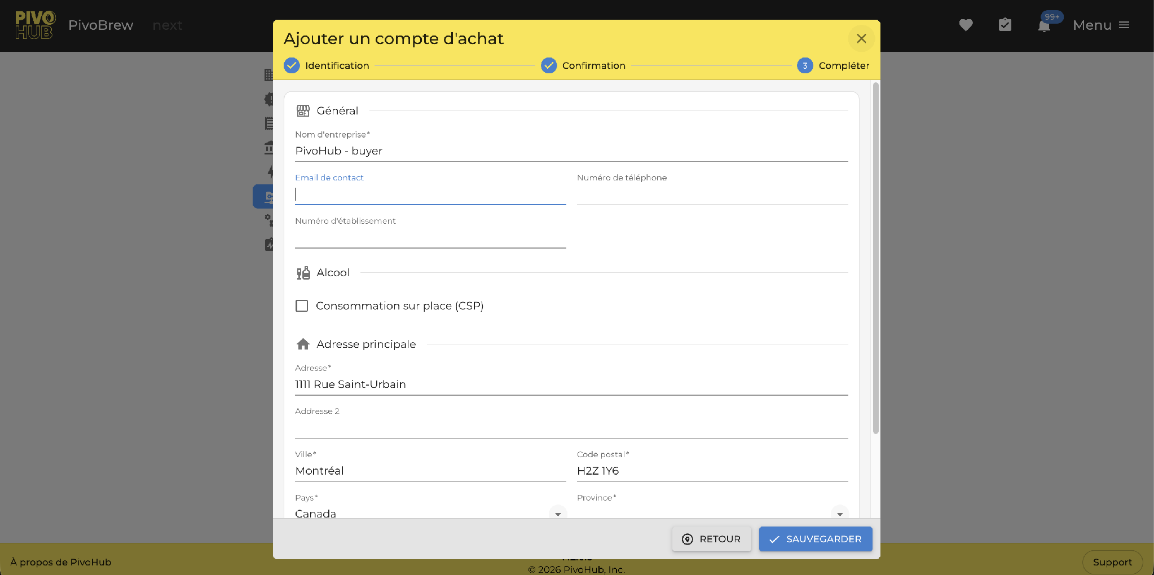Open favorites heart icon
This screenshot has width=1154, height=575.
[x=966, y=25]
